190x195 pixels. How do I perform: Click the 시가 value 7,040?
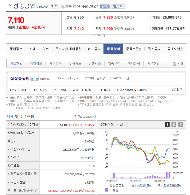pos(79,29)
